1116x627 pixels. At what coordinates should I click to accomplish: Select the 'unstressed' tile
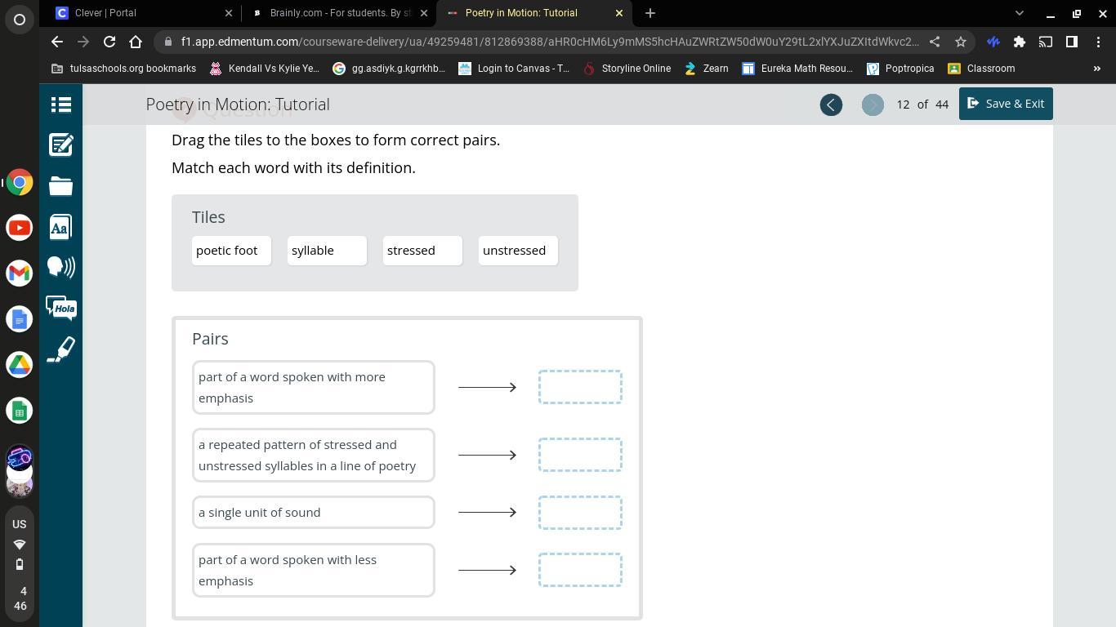pyautogui.click(x=518, y=251)
